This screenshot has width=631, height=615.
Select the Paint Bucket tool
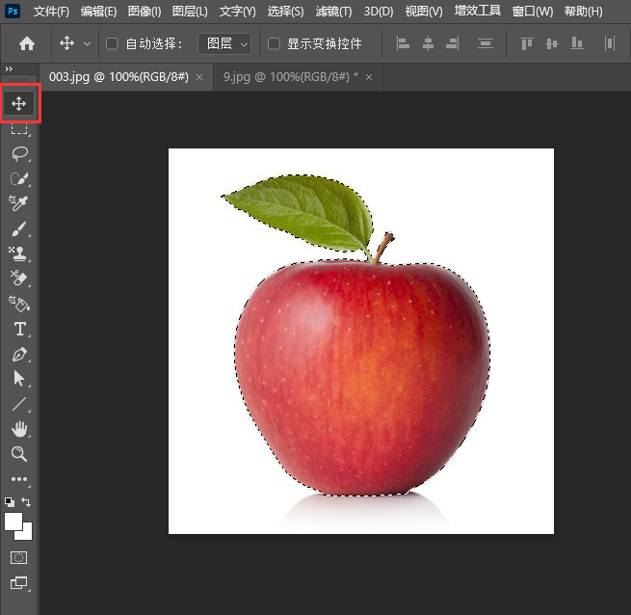point(19,304)
